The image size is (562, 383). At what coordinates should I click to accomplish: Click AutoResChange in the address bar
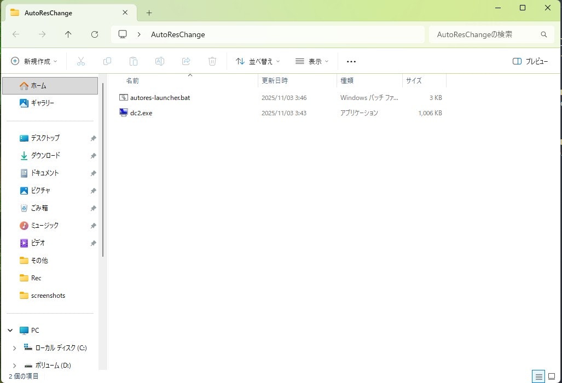click(178, 34)
